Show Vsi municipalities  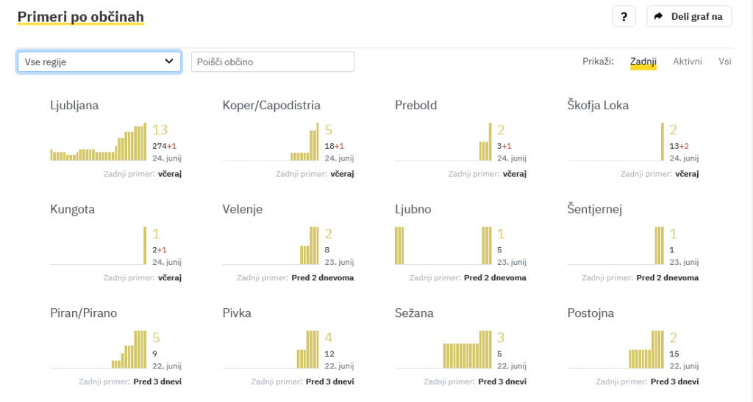[x=725, y=62]
